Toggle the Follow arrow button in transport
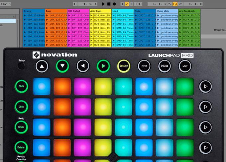Image resolution: width=226 pixels, height=162 pixels. [75, 4]
